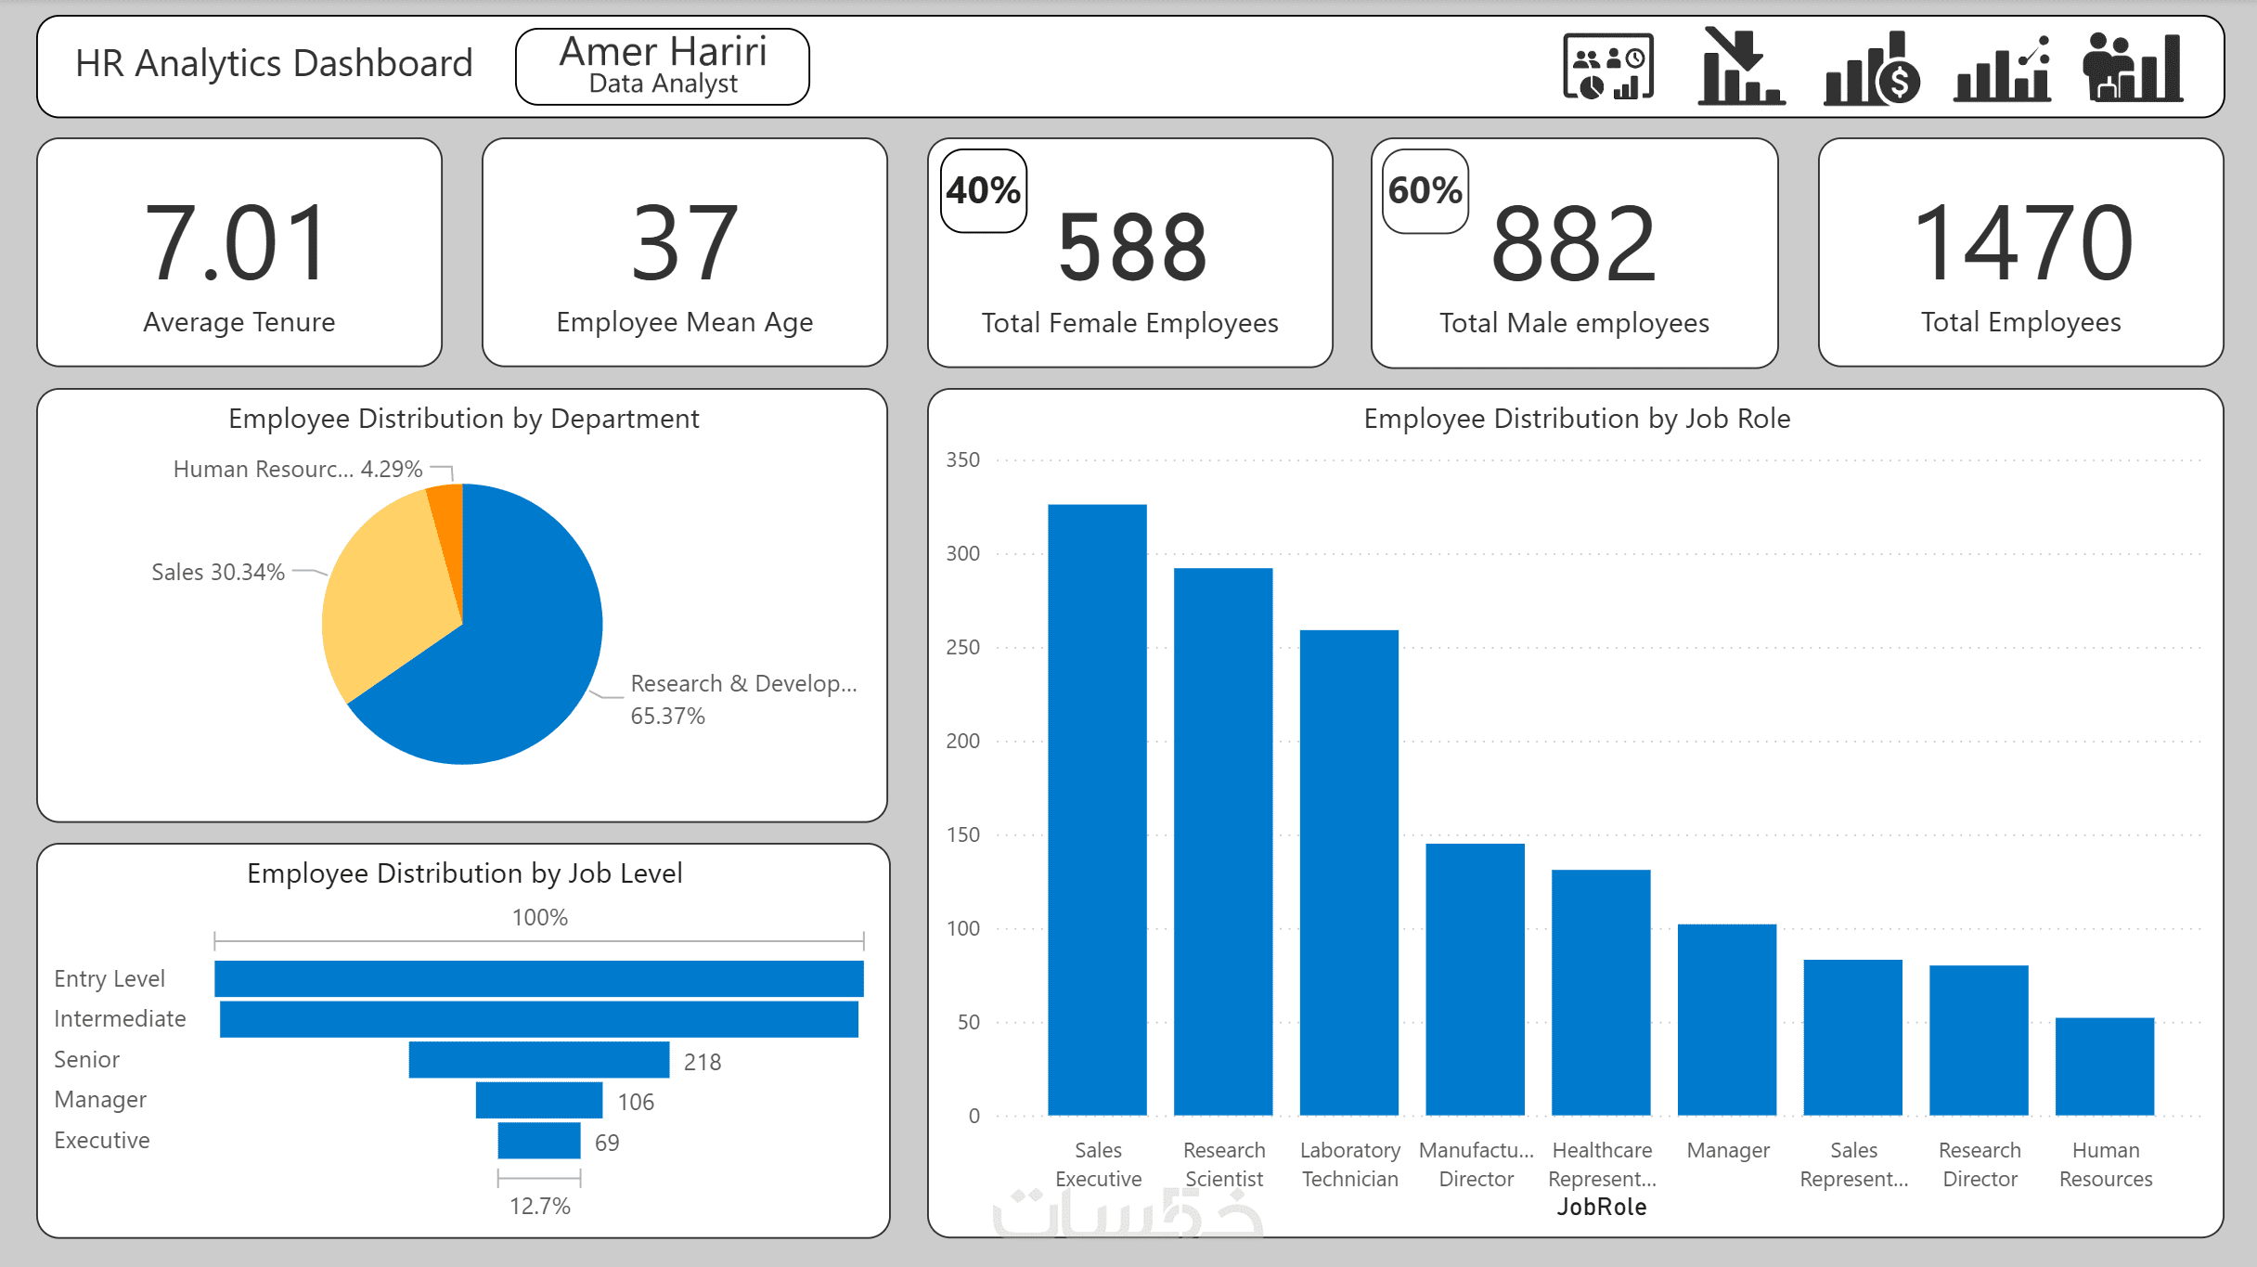Select the Entry Level funnel bar

538,978
